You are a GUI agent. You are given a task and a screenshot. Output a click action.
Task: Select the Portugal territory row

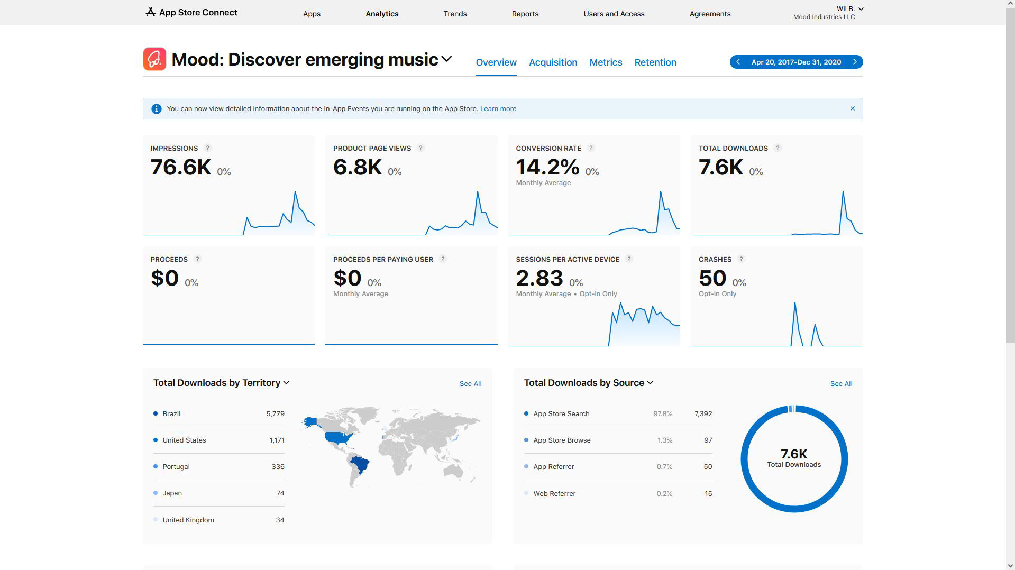(x=218, y=467)
